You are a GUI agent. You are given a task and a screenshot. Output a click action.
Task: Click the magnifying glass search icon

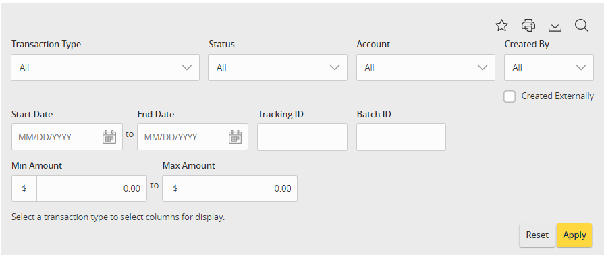click(x=581, y=26)
